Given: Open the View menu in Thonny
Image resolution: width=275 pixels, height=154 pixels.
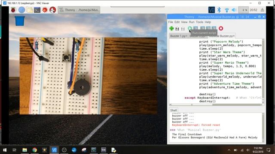Looking at the screenshot, I should [184, 22].
